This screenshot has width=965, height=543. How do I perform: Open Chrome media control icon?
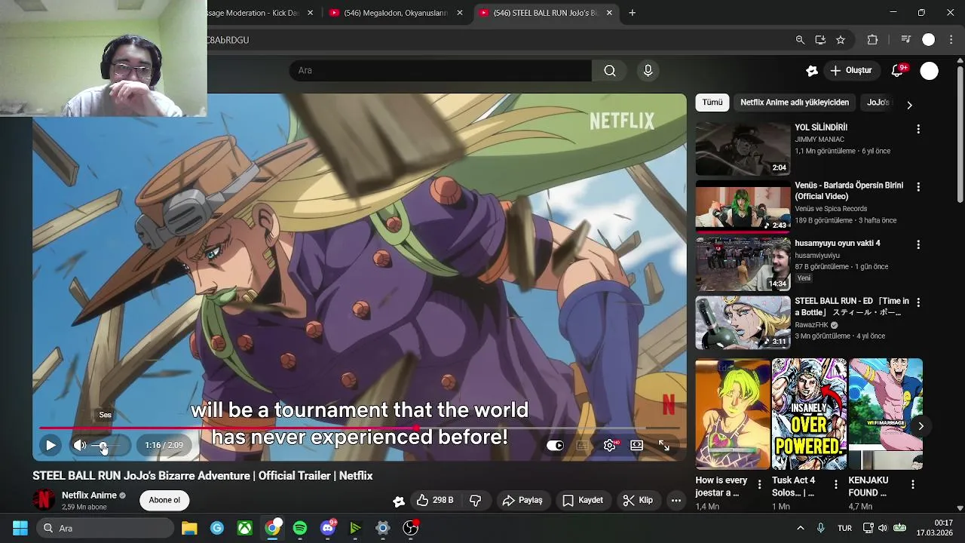[x=906, y=40]
